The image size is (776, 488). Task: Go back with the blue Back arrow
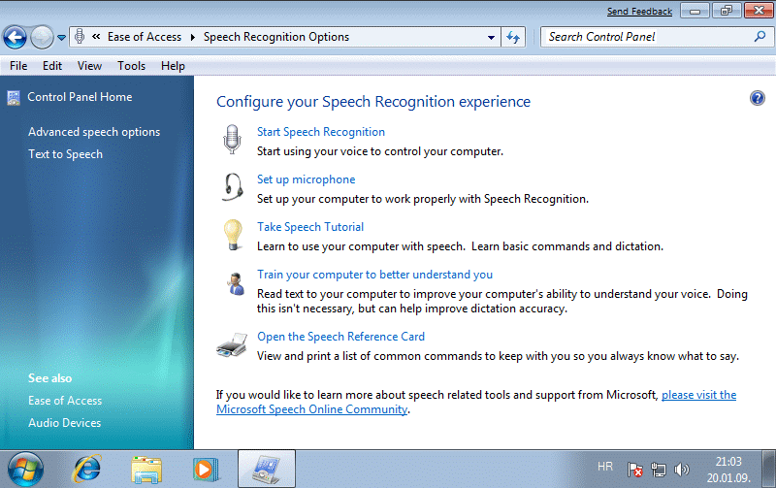click(15, 37)
